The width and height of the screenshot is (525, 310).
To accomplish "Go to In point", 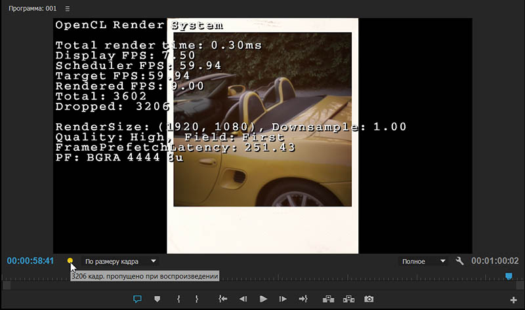I will [x=222, y=299].
